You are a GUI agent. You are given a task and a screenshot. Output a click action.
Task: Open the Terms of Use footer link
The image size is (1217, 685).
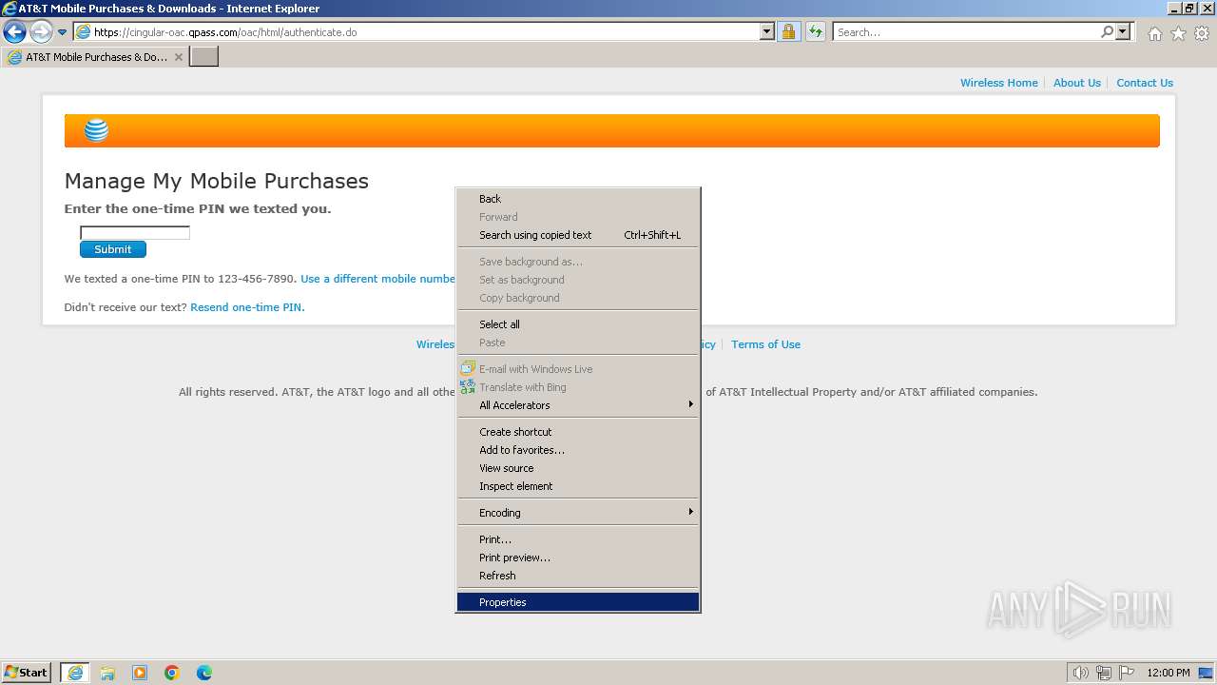pos(765,344)
